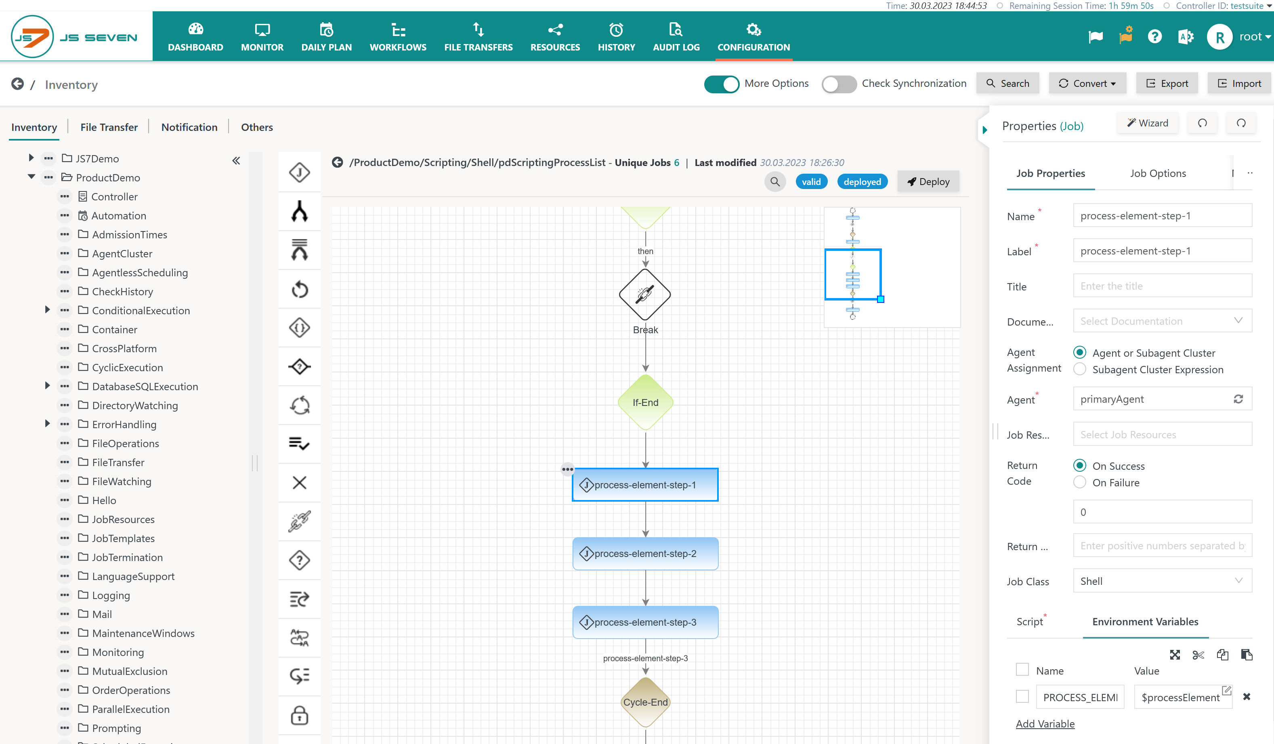Open the Dashboard menu
Screen dimensions: 1274x744
tap(196, 37)
